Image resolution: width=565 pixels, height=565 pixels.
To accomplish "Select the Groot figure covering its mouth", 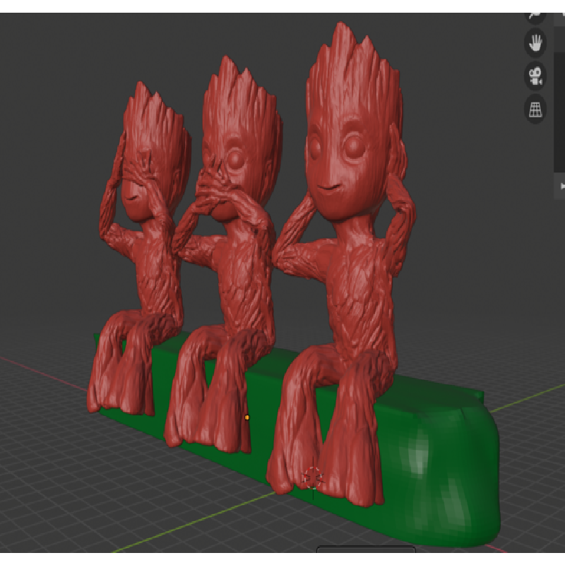I will click(226, 282).
